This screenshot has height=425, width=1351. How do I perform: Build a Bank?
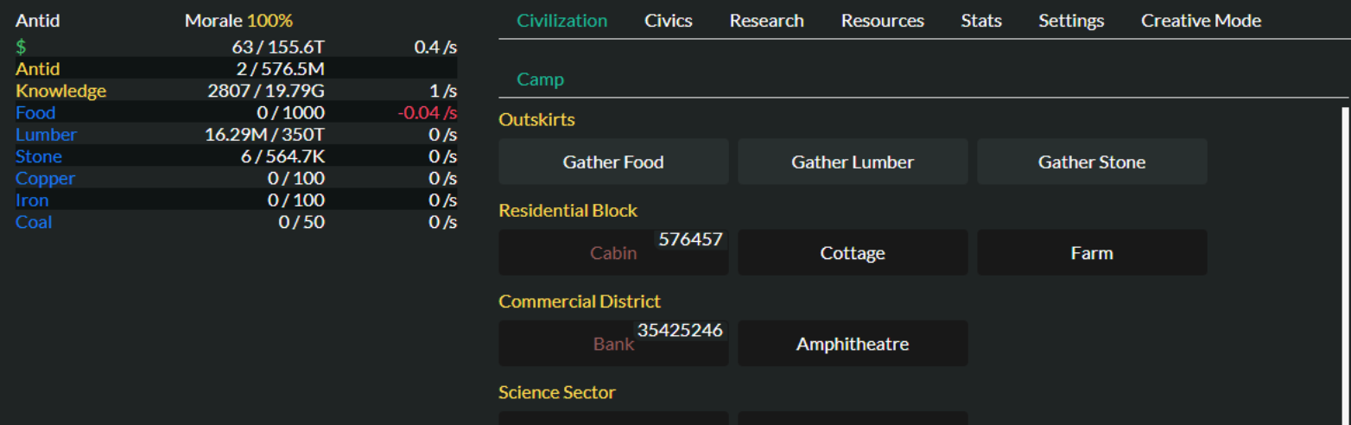(x=613, y=344)
